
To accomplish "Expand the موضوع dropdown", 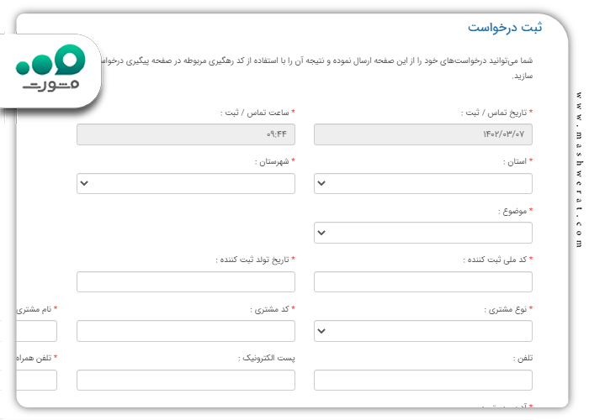I will click(x=423, y=233).
